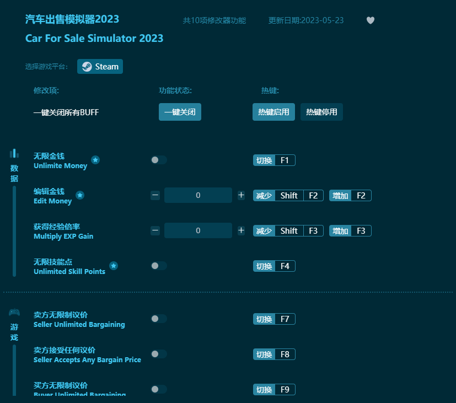Viewport: 456px width, 403px height.
Task: Click 增加 F3 hotkey for EXP Gain
Action: (351, 231)
